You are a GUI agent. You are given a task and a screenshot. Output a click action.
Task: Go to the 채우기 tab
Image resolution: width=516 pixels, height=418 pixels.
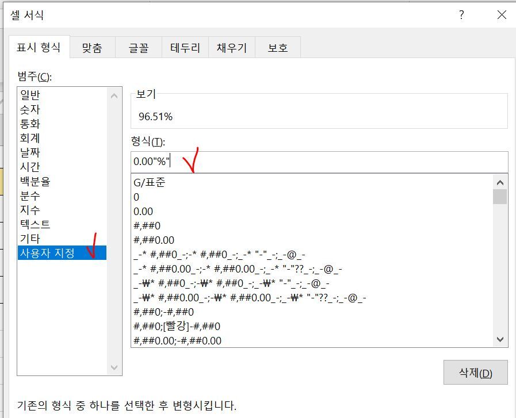click(232, 48)
